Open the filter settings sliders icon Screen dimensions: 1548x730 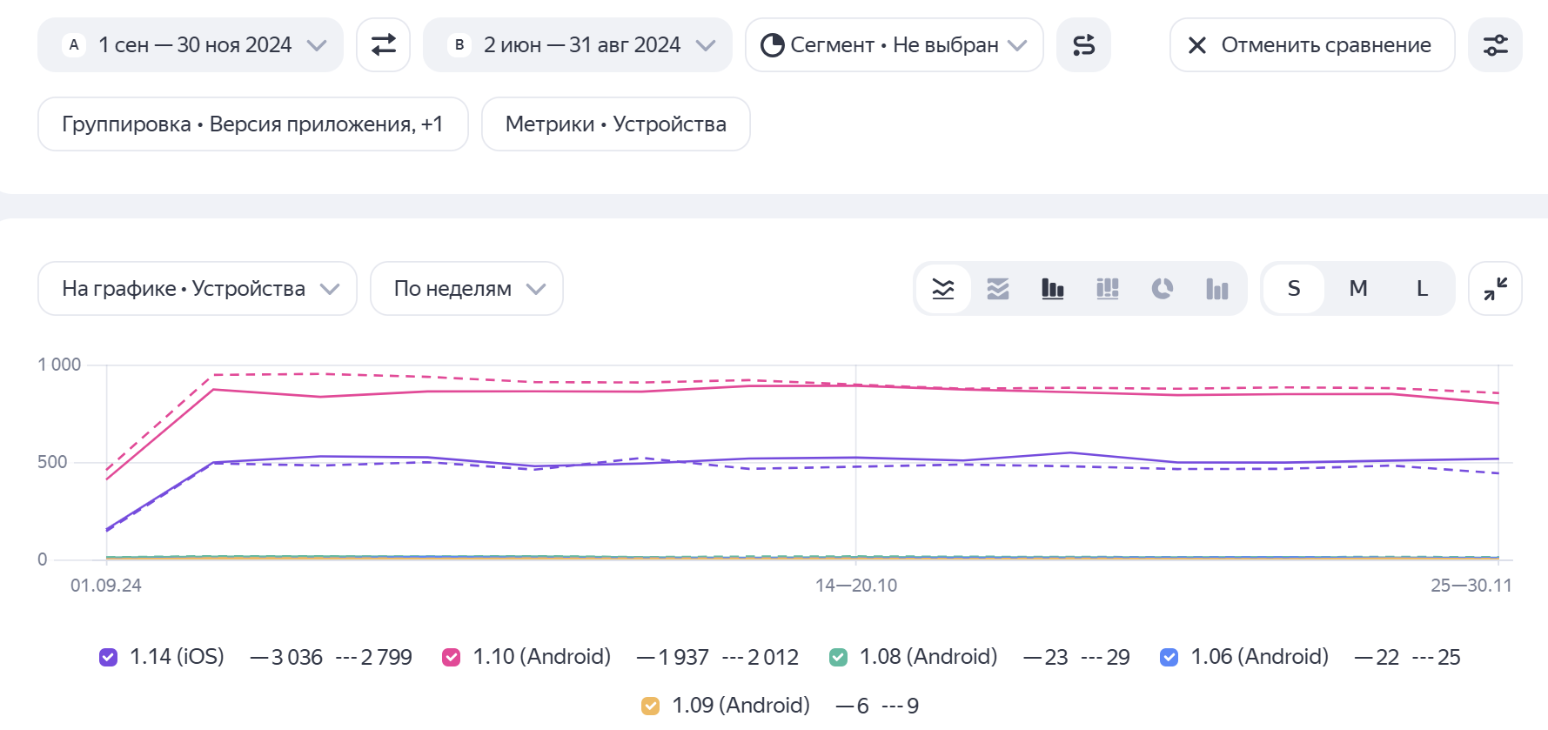tap(1495, 45)
